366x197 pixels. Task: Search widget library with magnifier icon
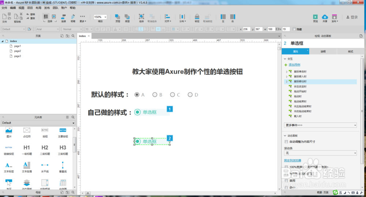(x=73, y=117)
